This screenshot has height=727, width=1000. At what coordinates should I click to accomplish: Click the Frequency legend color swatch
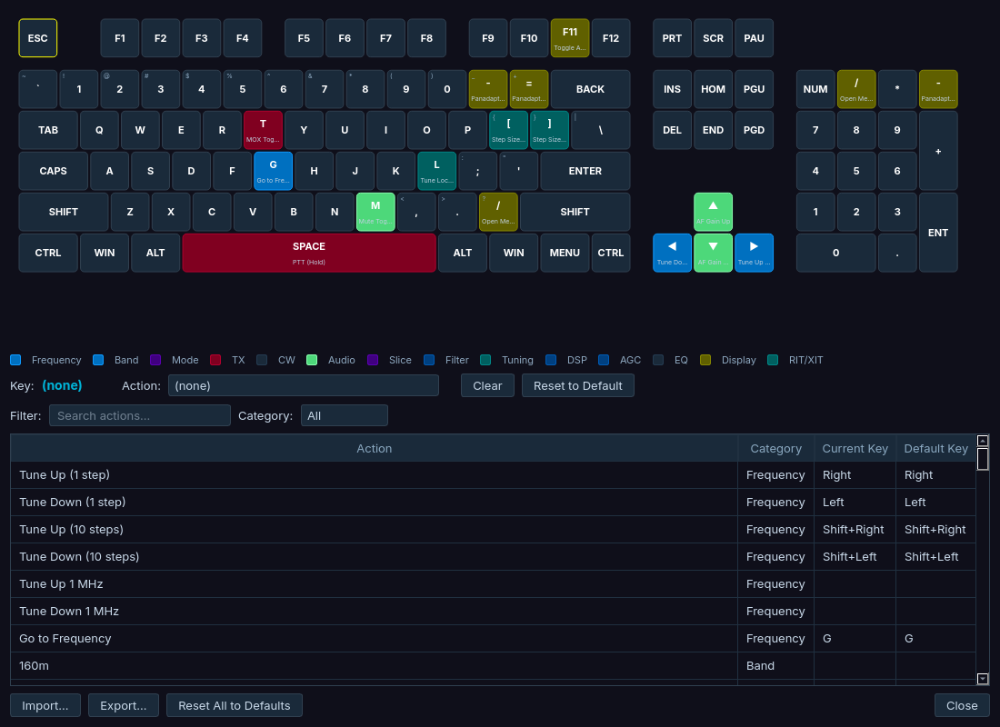click(x=16, y=360)
